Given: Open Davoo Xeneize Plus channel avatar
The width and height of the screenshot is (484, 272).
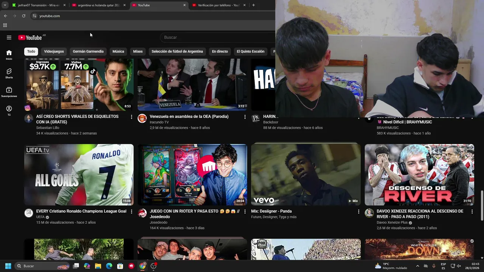Looking at the screenshot, I should tap(369, 213).
